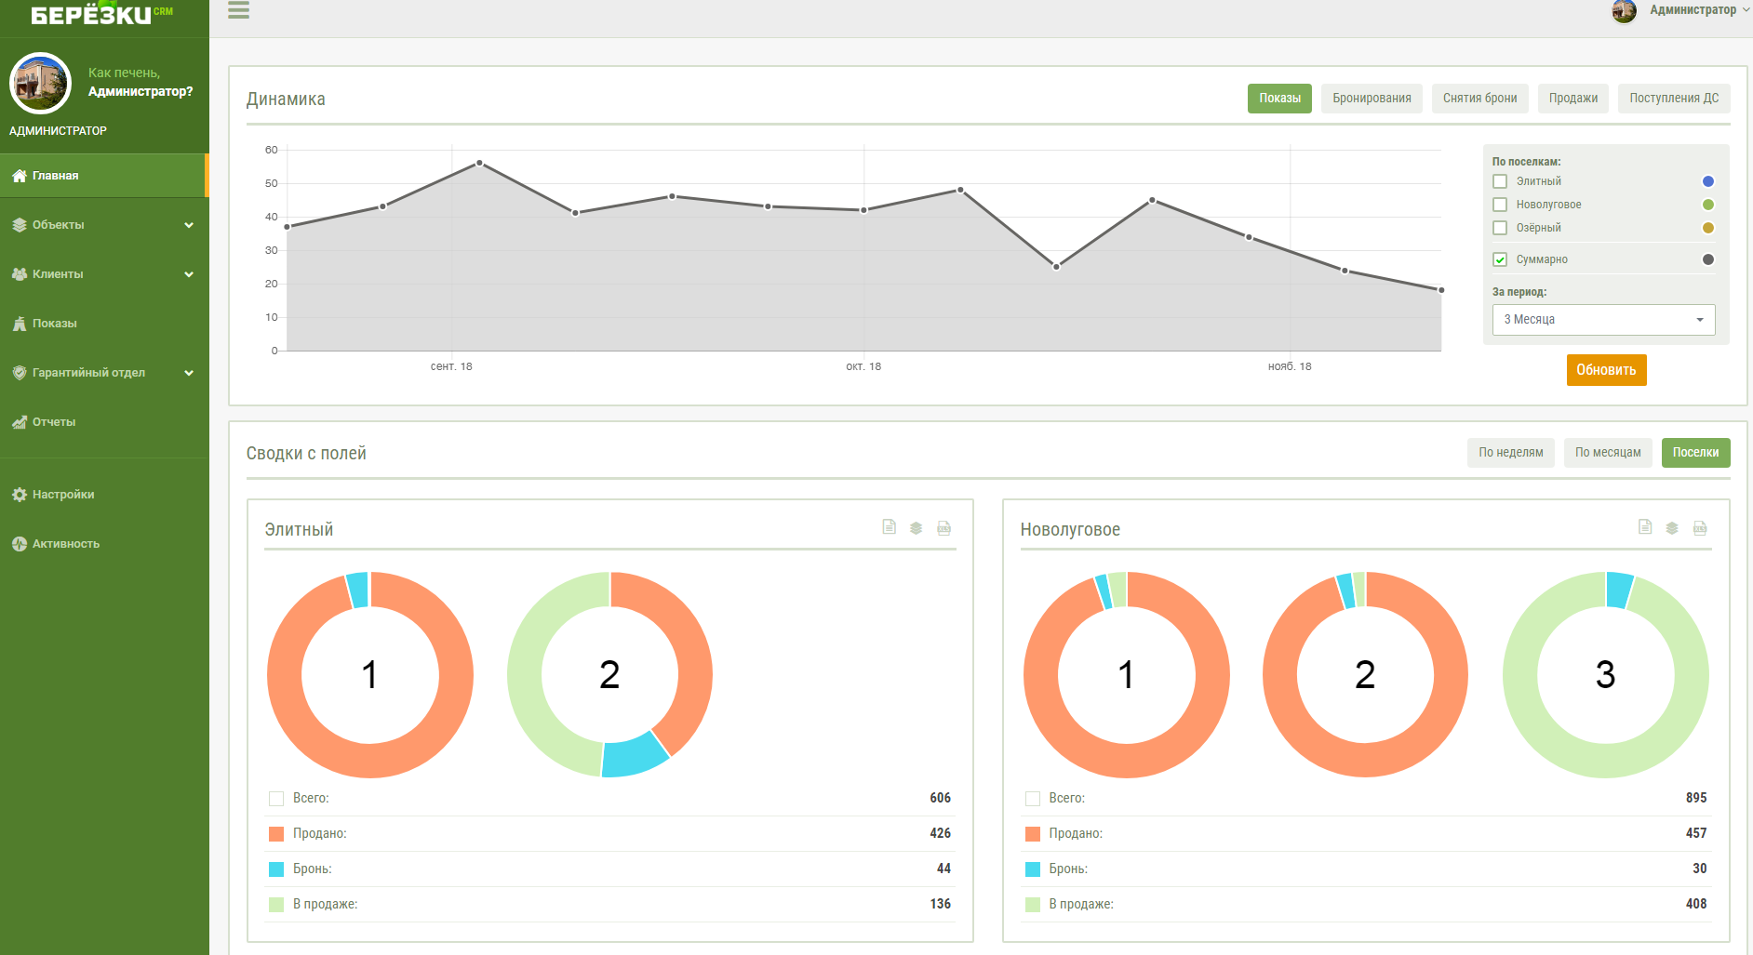This screenshot has height=955, width=1753.
Task: Open layers icon in Элитный card
Action: (916, 528)
